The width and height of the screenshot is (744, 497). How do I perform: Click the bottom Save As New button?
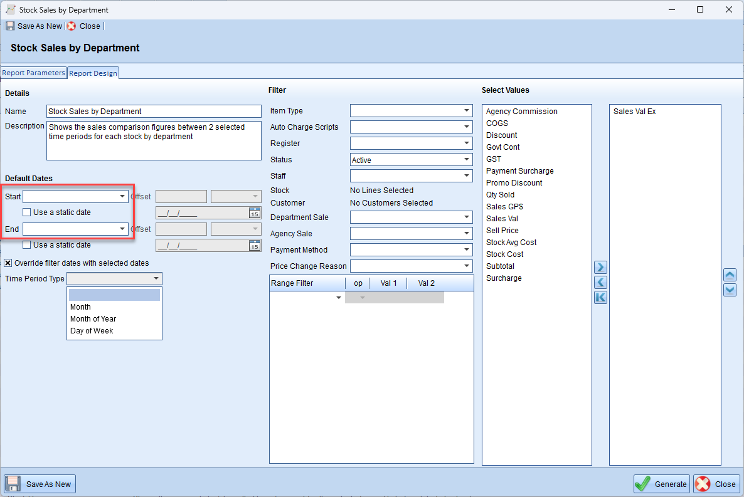[x=40, y=484]
